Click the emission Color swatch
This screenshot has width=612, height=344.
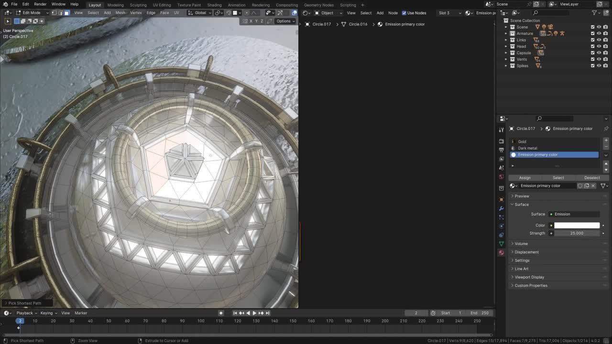click(x=577, y=226)
